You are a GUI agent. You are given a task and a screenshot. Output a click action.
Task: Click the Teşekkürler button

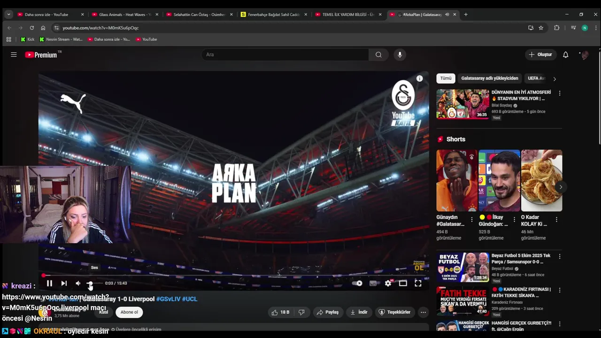tap(395, 312)
